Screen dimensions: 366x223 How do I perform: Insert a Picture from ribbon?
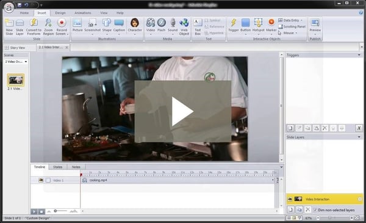77,23
